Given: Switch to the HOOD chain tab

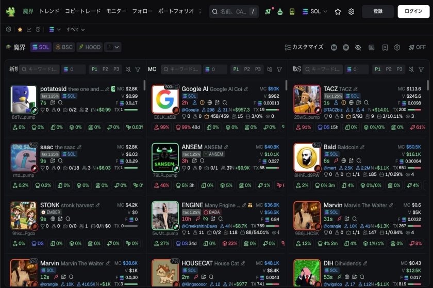Looking at the screenshot, I should click(x=90, y=47).
